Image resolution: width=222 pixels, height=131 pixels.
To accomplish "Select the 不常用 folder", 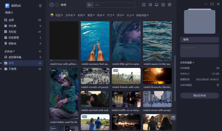I will point(23,69).
